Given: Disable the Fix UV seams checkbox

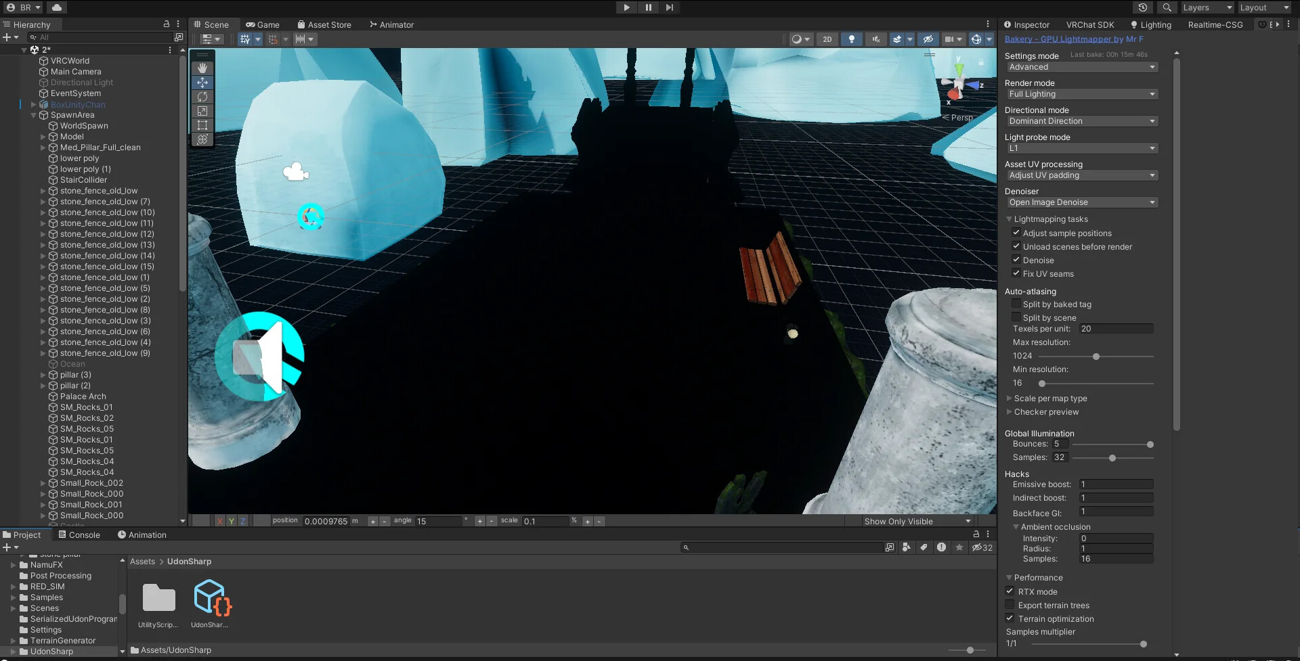Looking at the screenshot, I should (x=1016, y=273).
